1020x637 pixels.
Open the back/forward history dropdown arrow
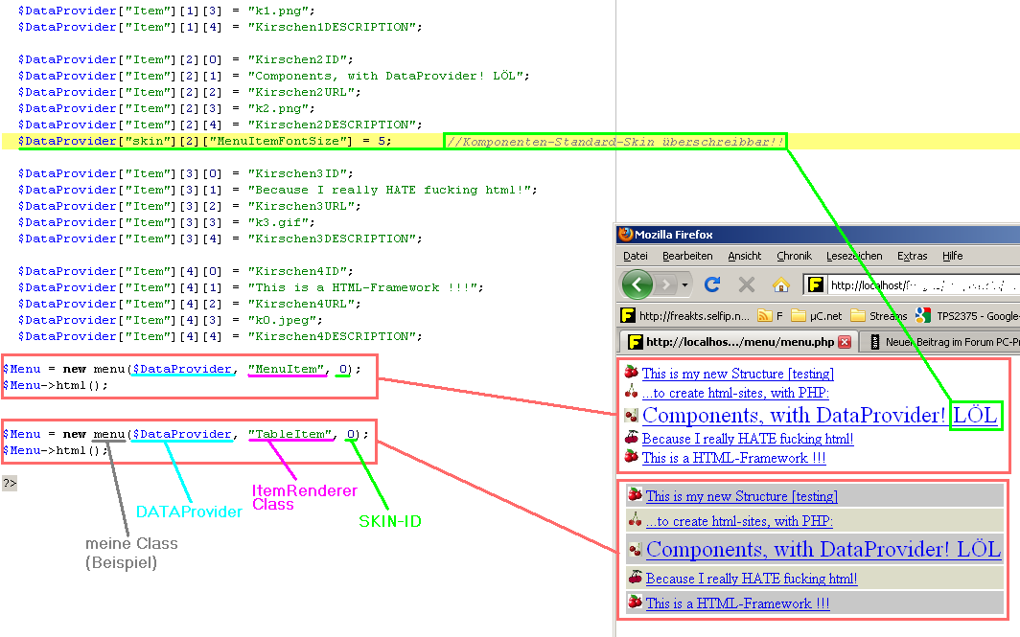point(684,284)
